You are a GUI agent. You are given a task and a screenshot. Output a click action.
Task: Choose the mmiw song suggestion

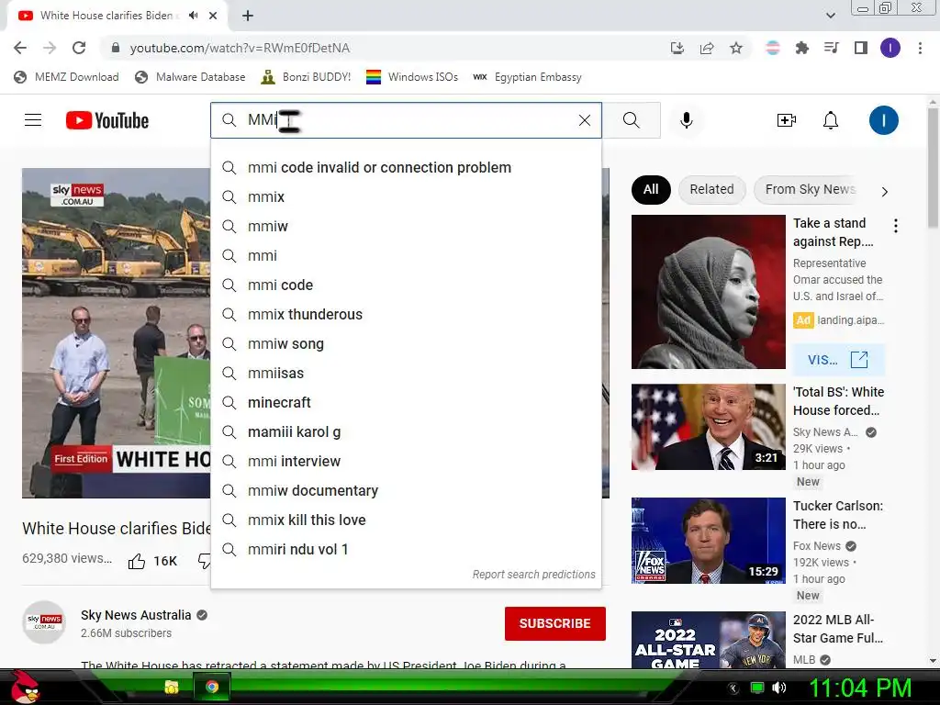click(x=406, y=343)
